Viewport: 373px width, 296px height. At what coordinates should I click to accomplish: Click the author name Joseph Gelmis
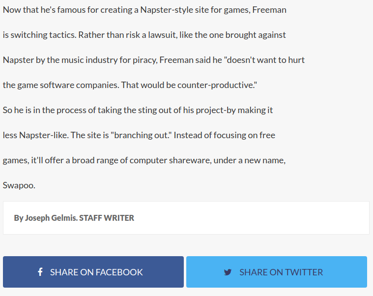[x=51, y=218]
